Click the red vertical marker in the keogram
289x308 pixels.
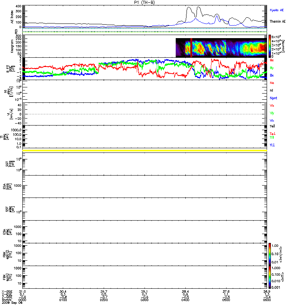click(x=191, y=48)
